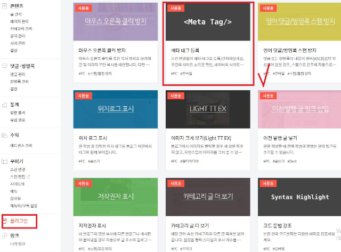Open the <Meta Tag/> plugin thumbnail
Image resolution: width=341 pixels, height=252 pixels.
tap(208, 21)
